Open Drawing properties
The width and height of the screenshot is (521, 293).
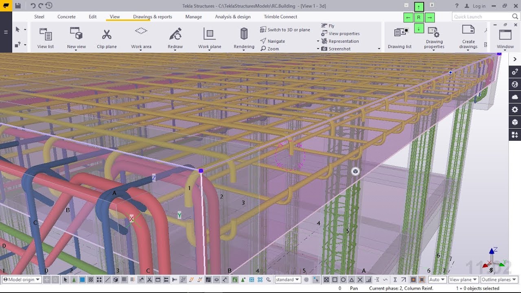[434, 37]
